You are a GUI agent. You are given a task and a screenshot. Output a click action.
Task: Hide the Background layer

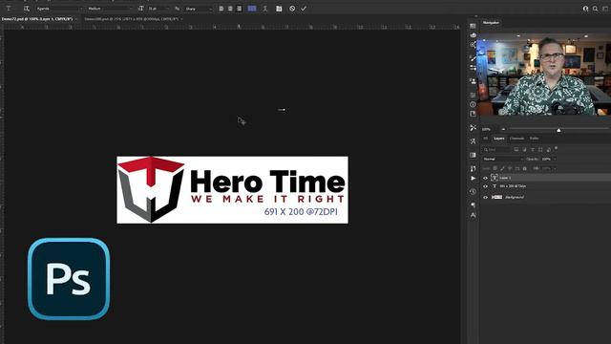[x=486, y=198]
